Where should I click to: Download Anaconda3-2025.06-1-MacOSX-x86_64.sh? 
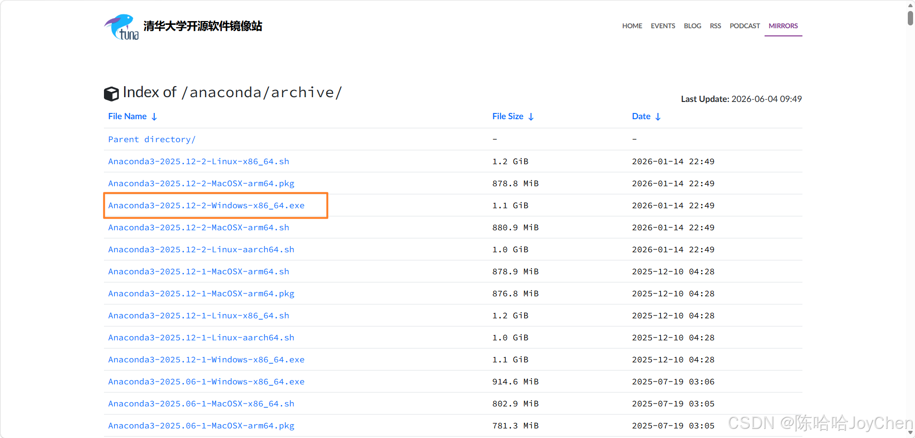(201, 404)
